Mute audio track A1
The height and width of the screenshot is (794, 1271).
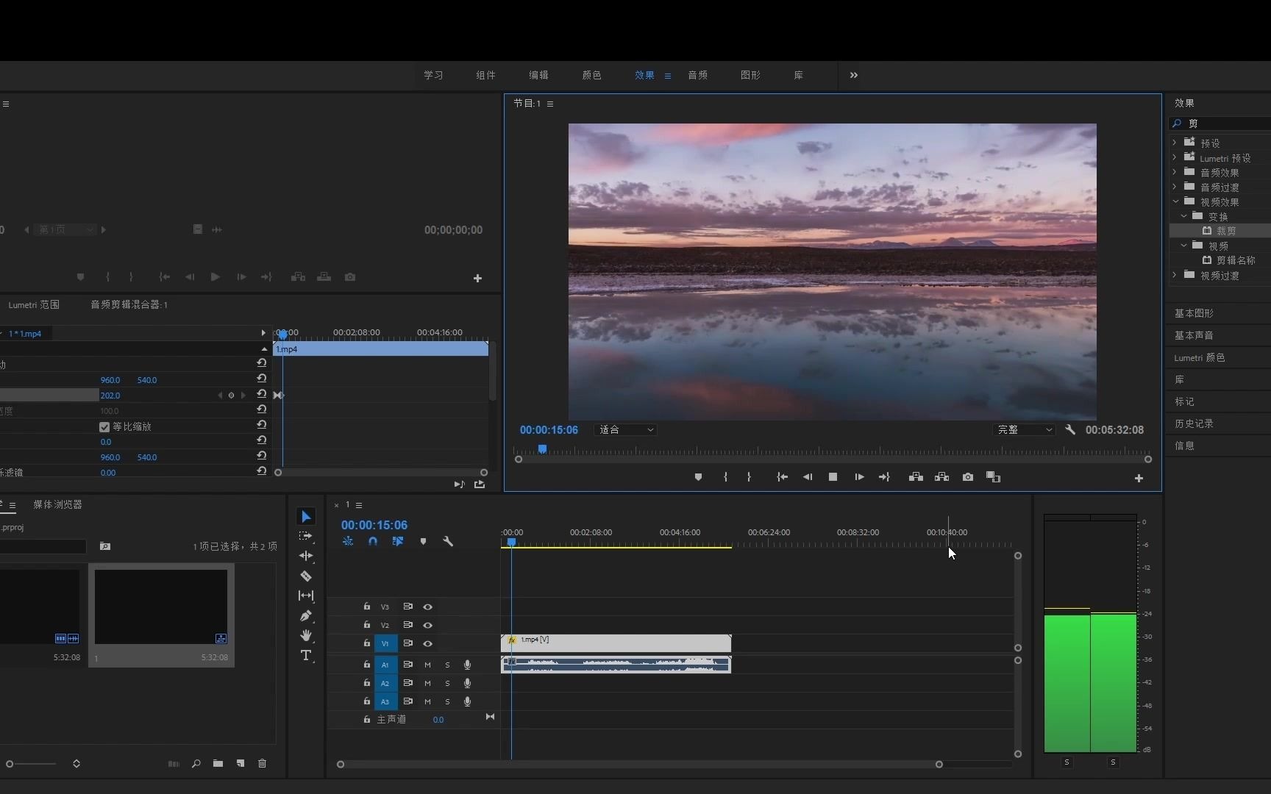427,665
